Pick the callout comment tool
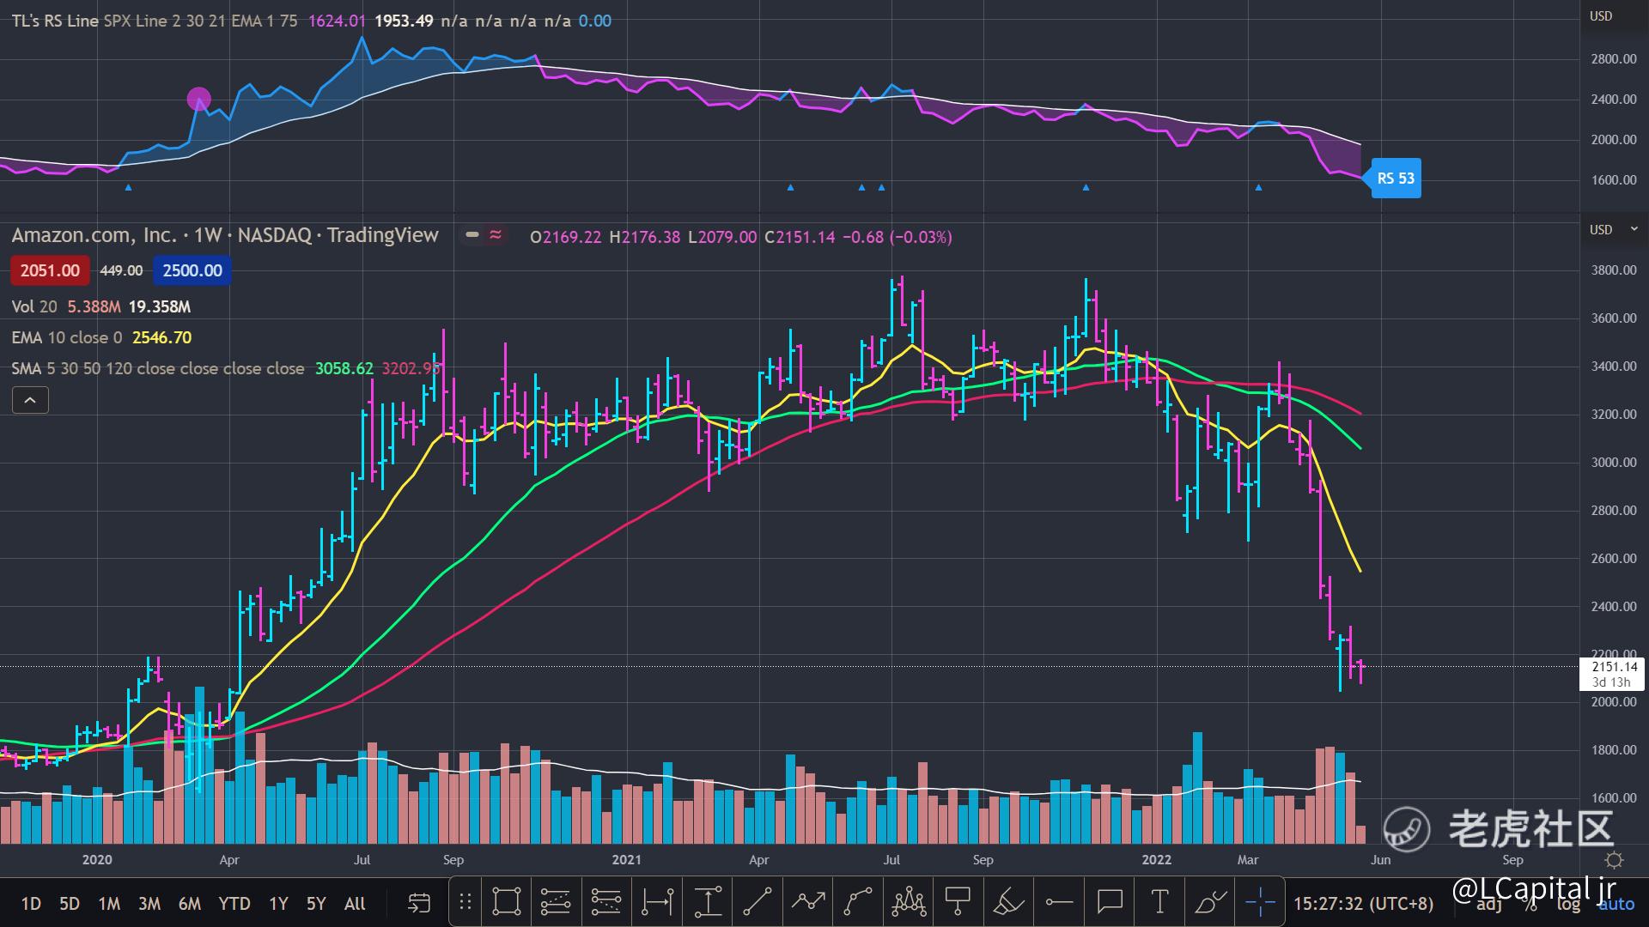 [x=1110, y=902]
